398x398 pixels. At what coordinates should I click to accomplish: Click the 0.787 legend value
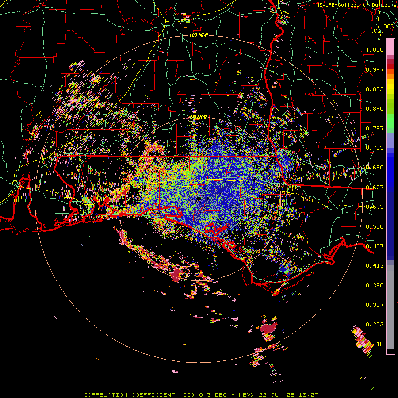[375, 128]
